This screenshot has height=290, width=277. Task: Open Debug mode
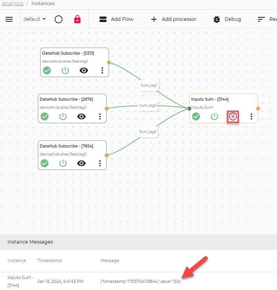tap(227, 19)
